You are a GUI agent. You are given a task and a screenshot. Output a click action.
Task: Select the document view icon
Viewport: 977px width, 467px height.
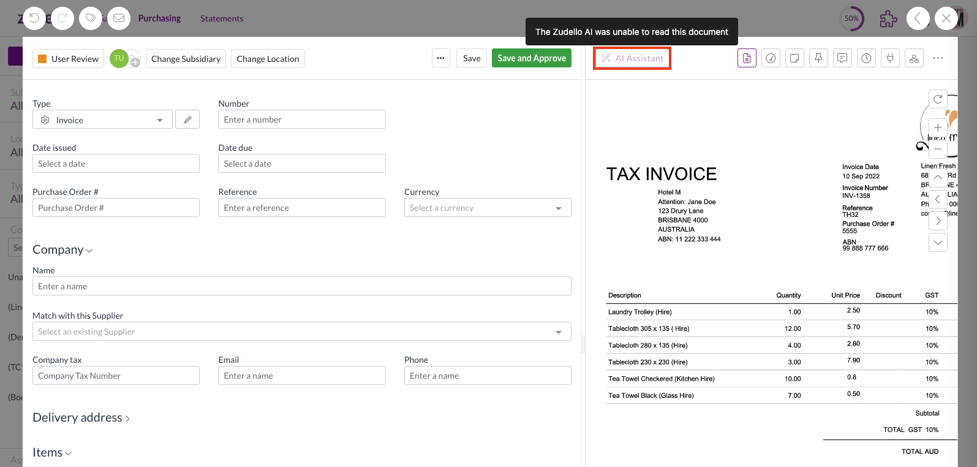tap(747, 58)
